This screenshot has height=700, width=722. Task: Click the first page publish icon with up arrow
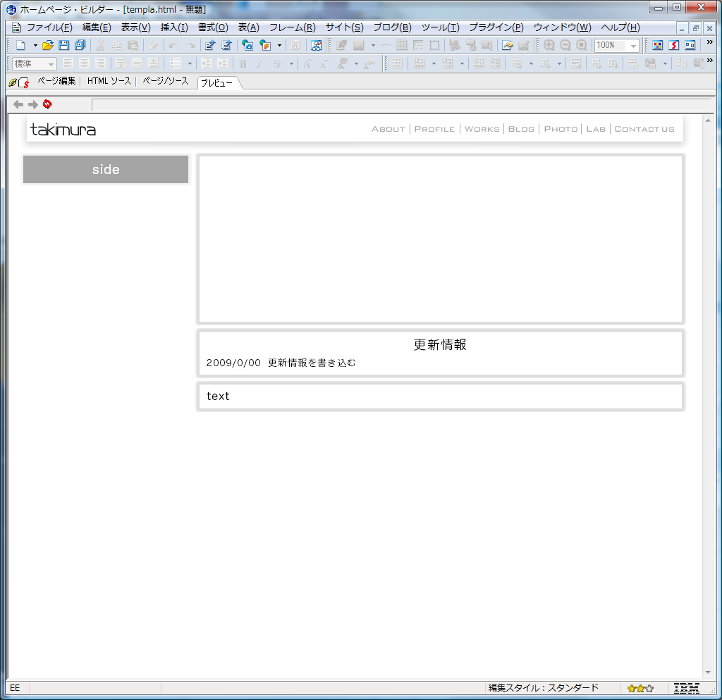pyautogui.click(x=210, y=45)
